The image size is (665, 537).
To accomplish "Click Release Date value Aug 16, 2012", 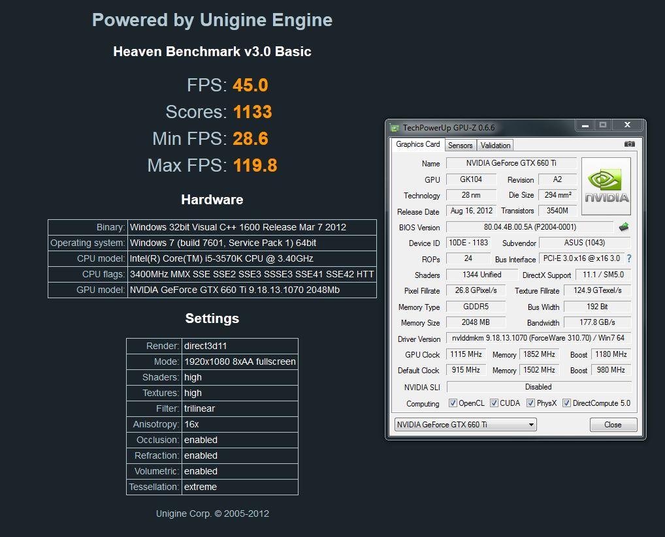I will (471, 211).
